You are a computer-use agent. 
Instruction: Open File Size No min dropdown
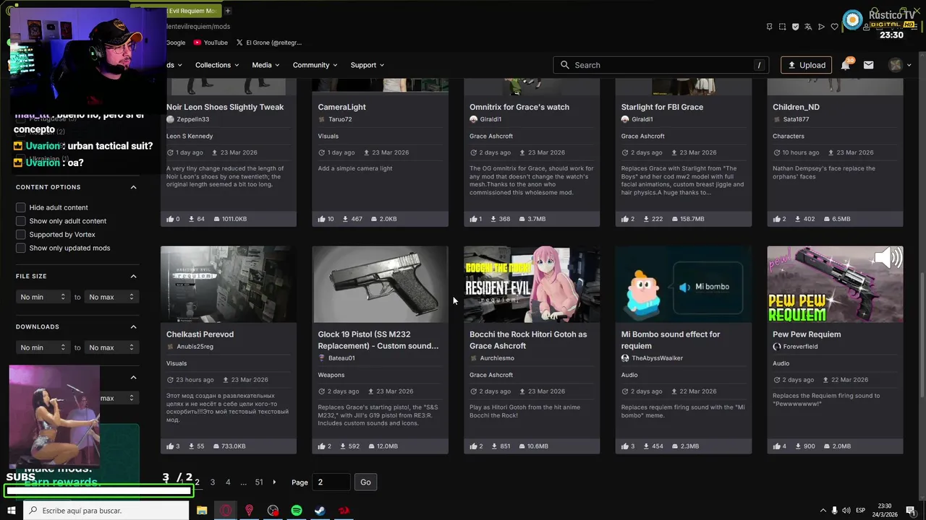click(43, 297)
